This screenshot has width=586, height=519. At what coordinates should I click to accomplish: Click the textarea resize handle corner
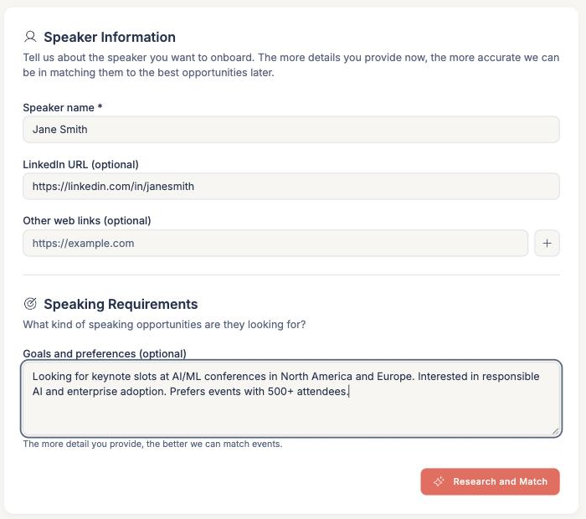click(x=556, y=431)
